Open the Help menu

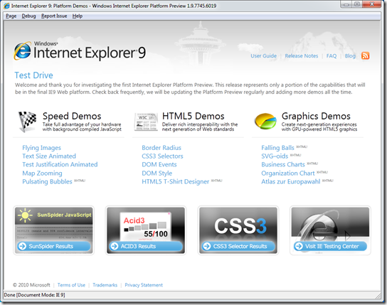click(x=78, y=16)
